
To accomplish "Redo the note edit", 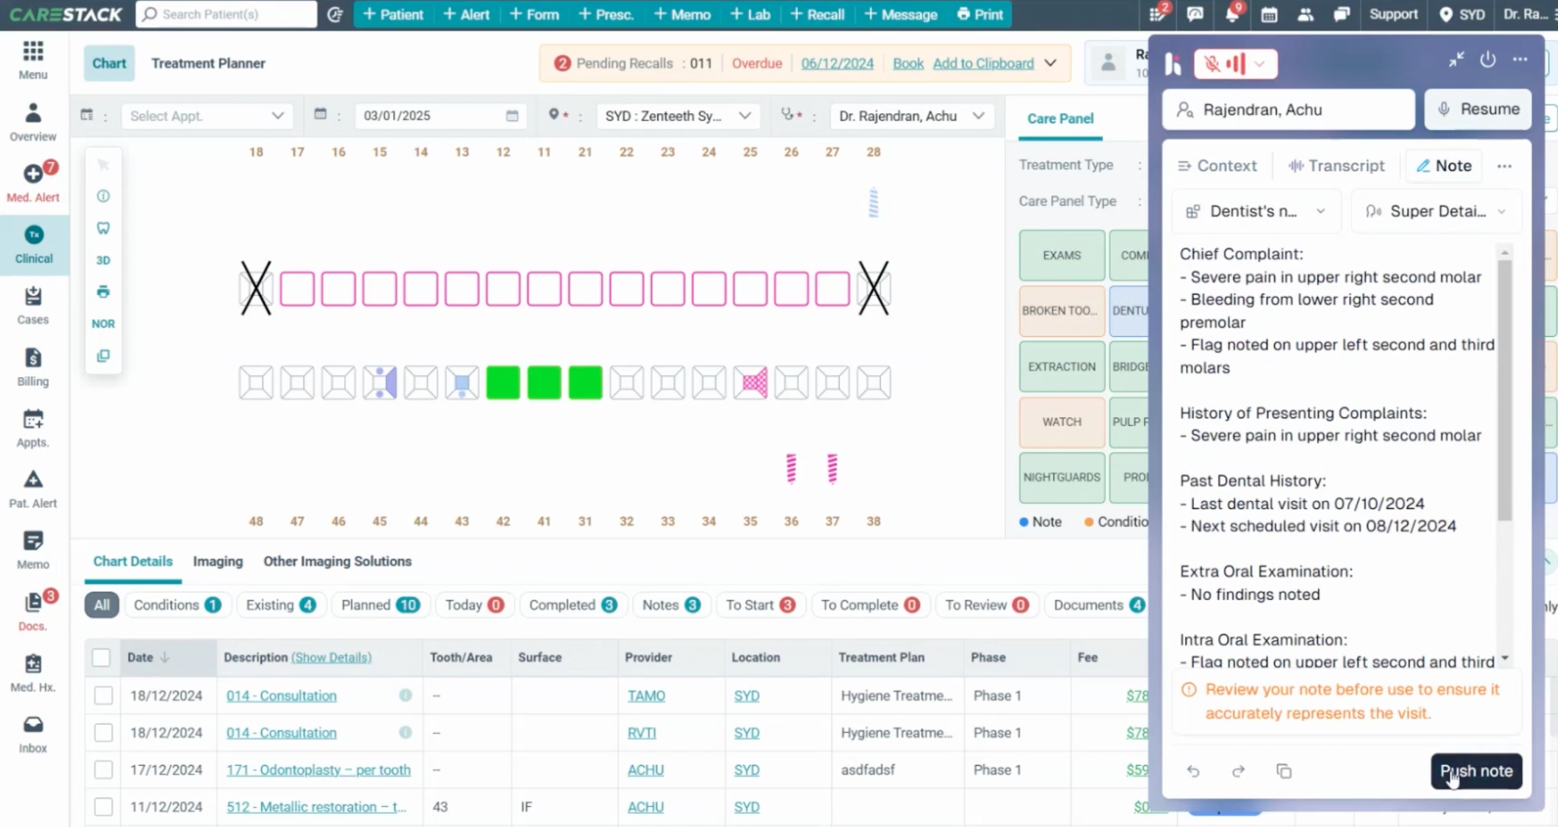I will point(1239,771).
